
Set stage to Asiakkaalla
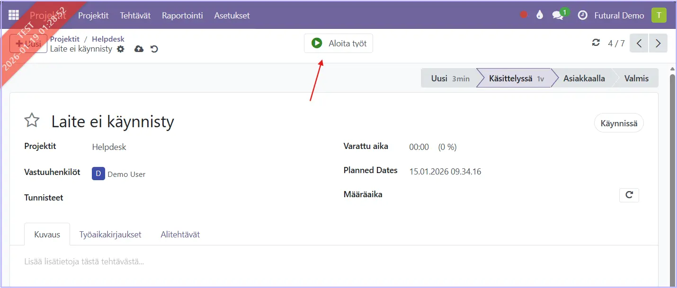pyautogui.click(x=584, y=79)
